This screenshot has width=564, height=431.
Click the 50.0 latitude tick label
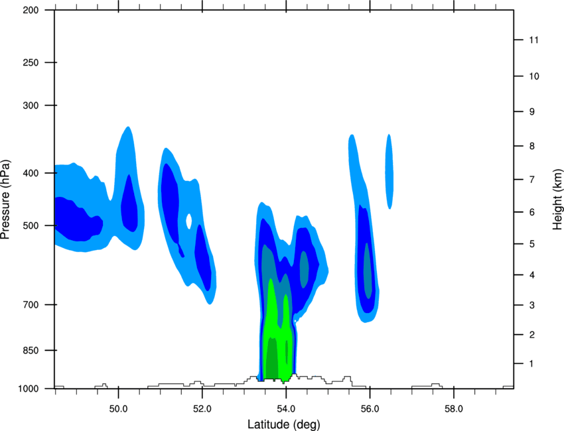[118, 409]
